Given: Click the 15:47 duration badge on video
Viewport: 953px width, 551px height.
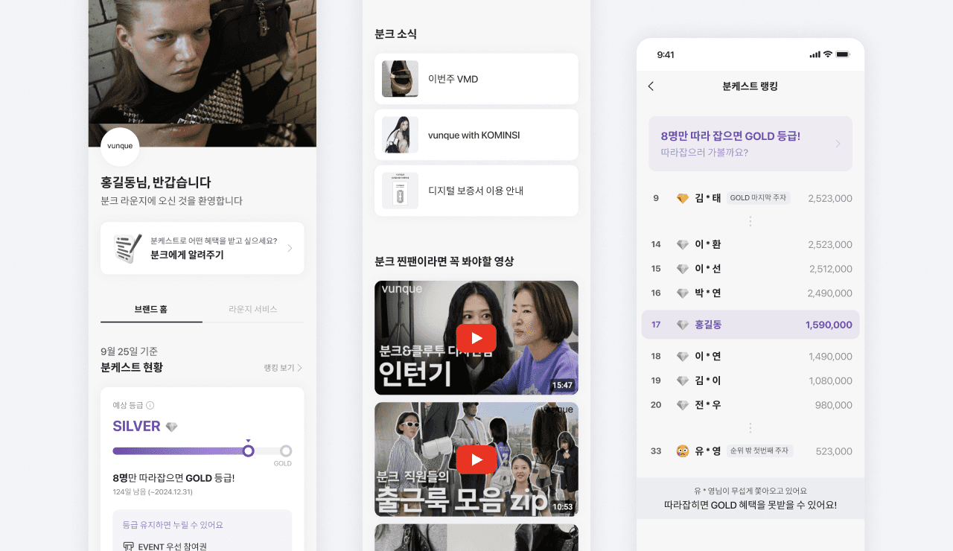Looking at the screenshot, I should 562,385.
